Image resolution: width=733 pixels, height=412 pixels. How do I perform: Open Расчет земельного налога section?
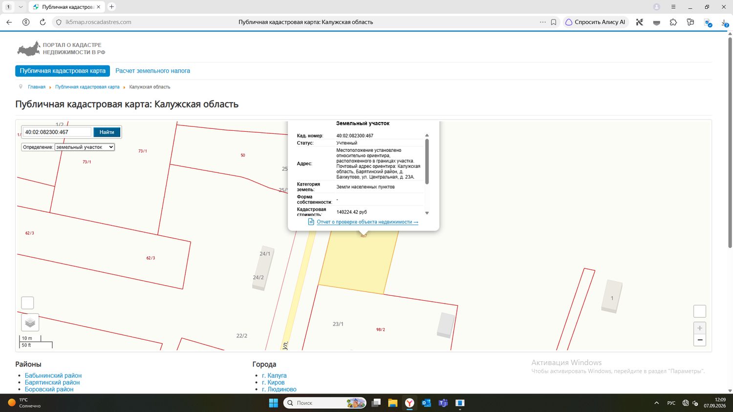[x=152, y=71]
